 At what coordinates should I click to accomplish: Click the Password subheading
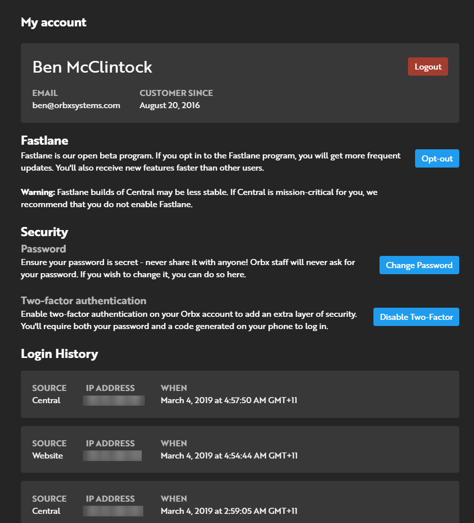click(43, 249)
